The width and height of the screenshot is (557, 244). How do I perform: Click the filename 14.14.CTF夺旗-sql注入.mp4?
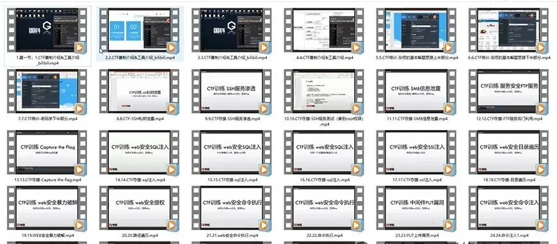140,180
